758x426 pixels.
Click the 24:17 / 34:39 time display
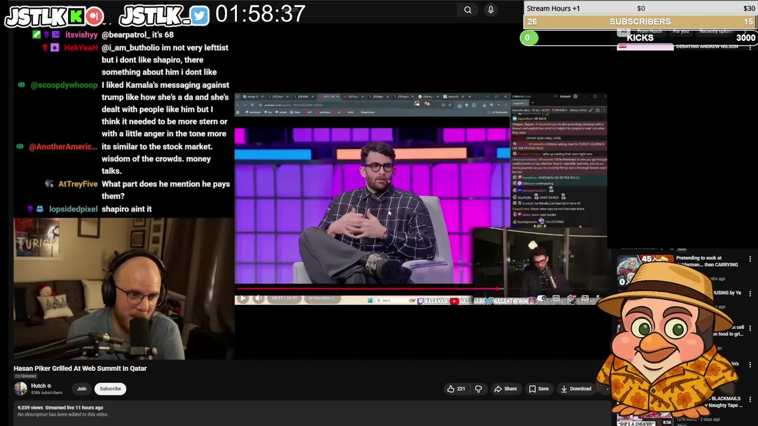tap(284, 299)
